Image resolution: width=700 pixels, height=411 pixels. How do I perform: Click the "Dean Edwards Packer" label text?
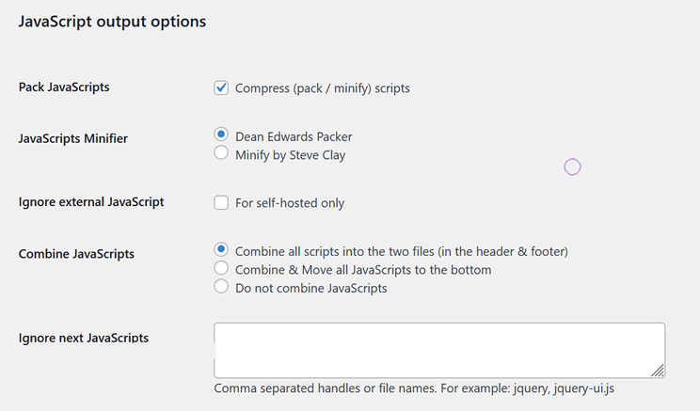click(294, 136)
